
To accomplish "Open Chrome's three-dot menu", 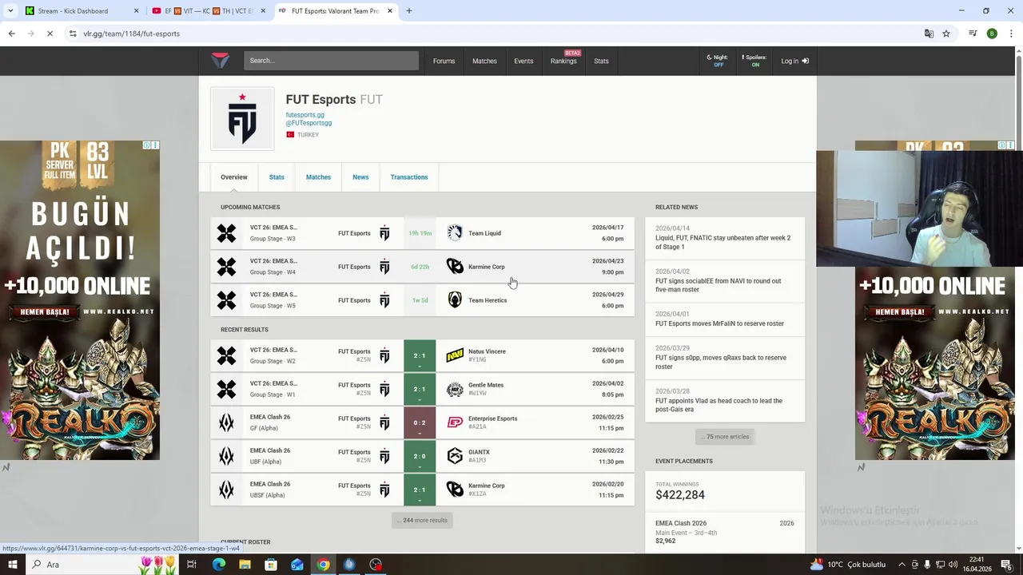I will pyautogui.click(x=1011, y=34).
